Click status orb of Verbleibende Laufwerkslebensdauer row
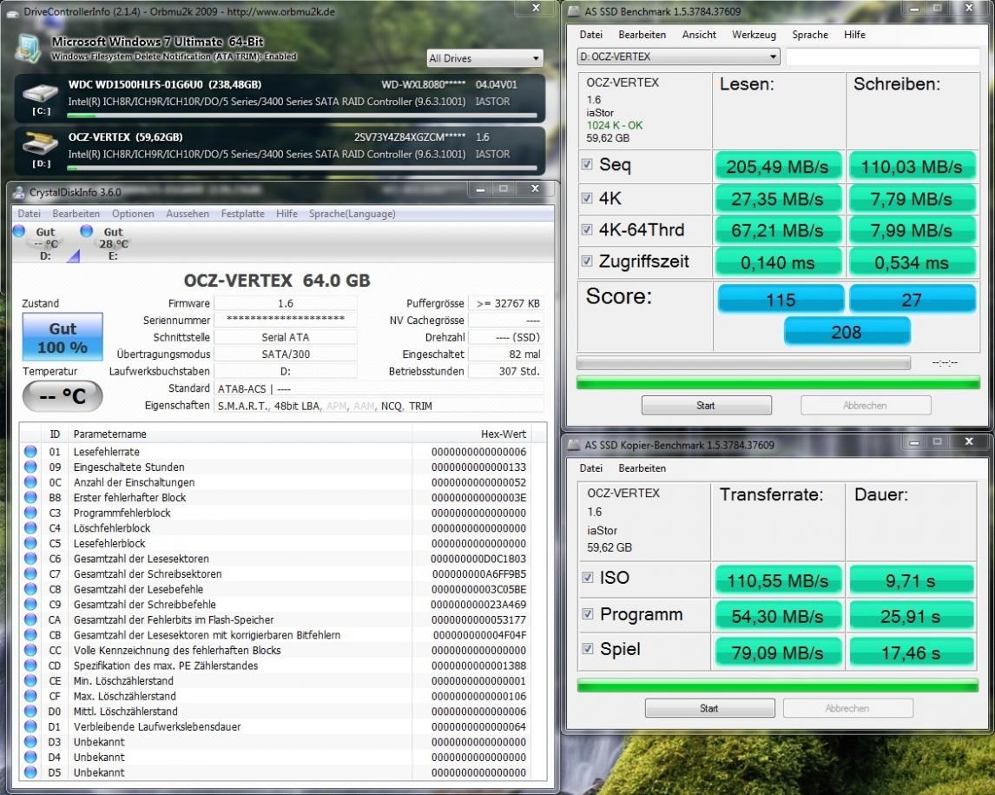This screenshot has height=795, width=995. click(30, 726)
